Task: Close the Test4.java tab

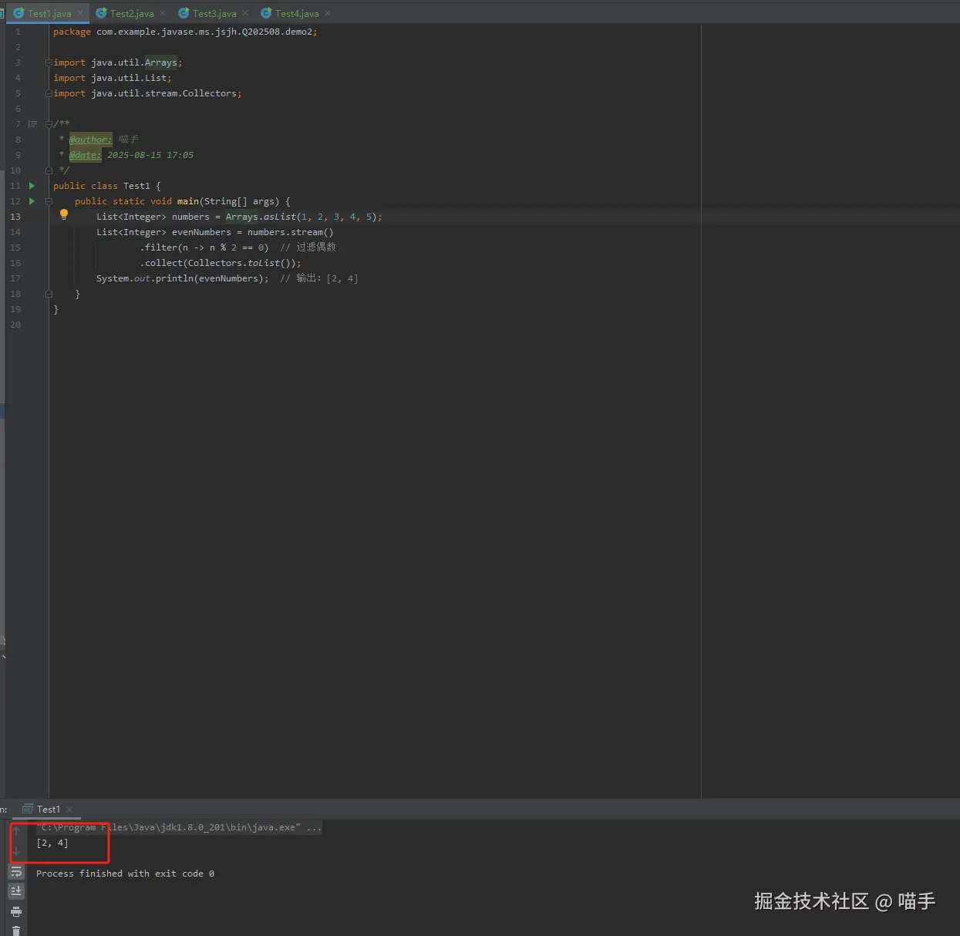Action: [x=328, y=13]
